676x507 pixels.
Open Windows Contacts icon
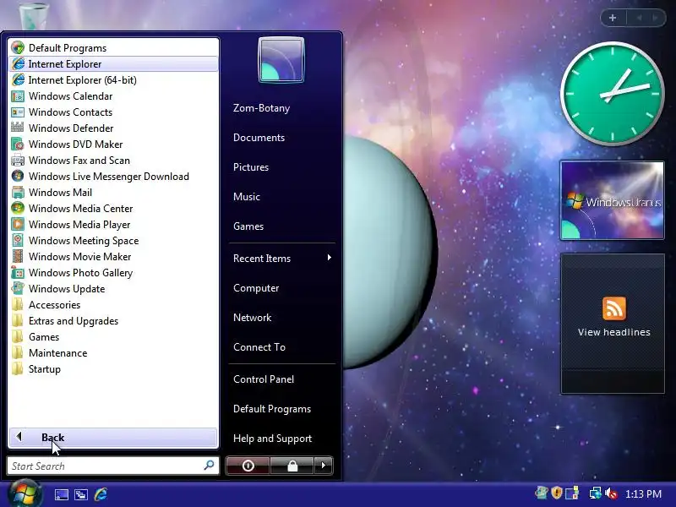[x=18, y=112]
